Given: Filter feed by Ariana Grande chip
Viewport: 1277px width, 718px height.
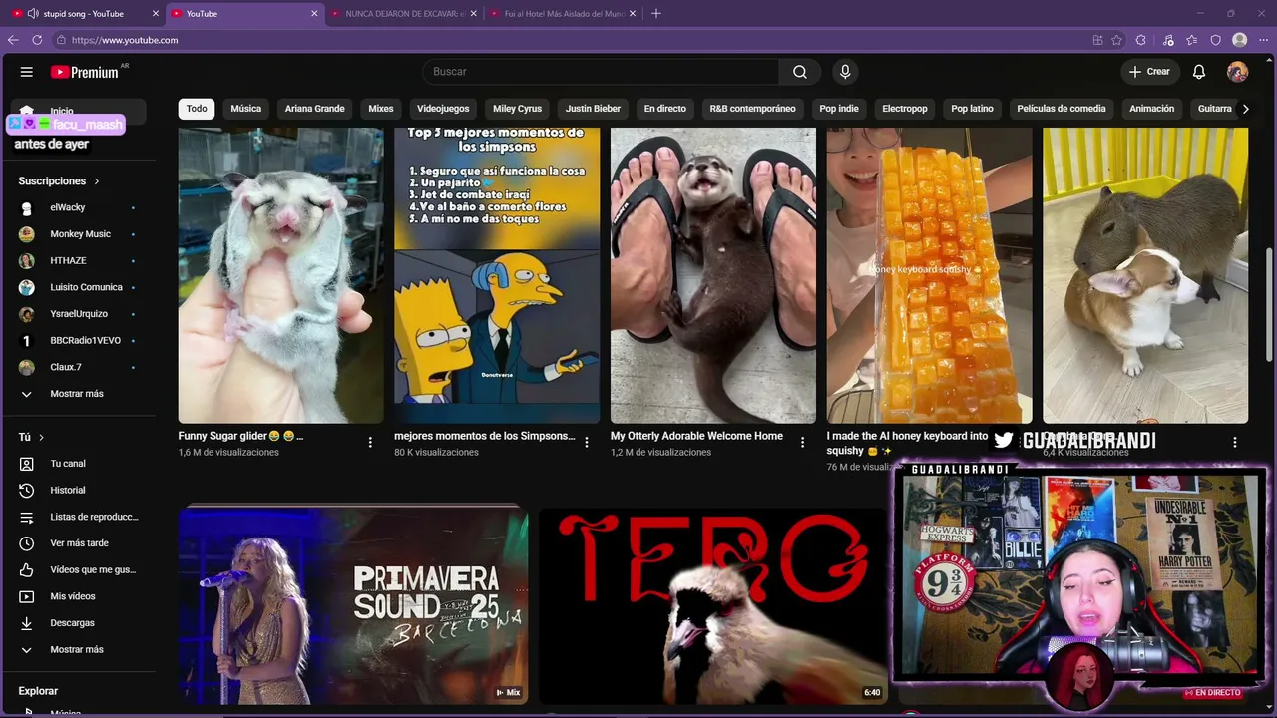Looking at the screenshot, I should tap(315, 109).
